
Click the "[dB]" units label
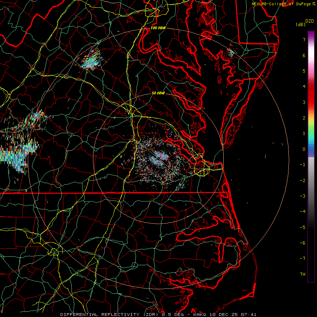[x=301, y=24]
